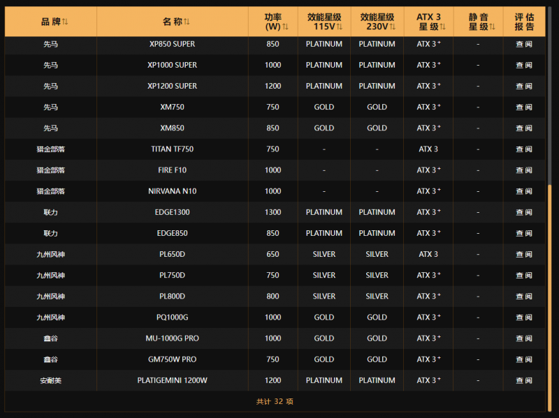Click 115V SILVER rating in PL750D row
This screenshot has width=559, height=418.
324,275
